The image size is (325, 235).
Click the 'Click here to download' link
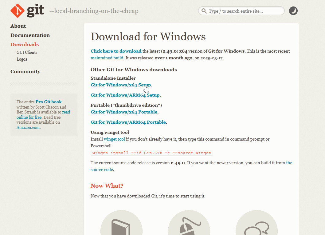[116, 51]
